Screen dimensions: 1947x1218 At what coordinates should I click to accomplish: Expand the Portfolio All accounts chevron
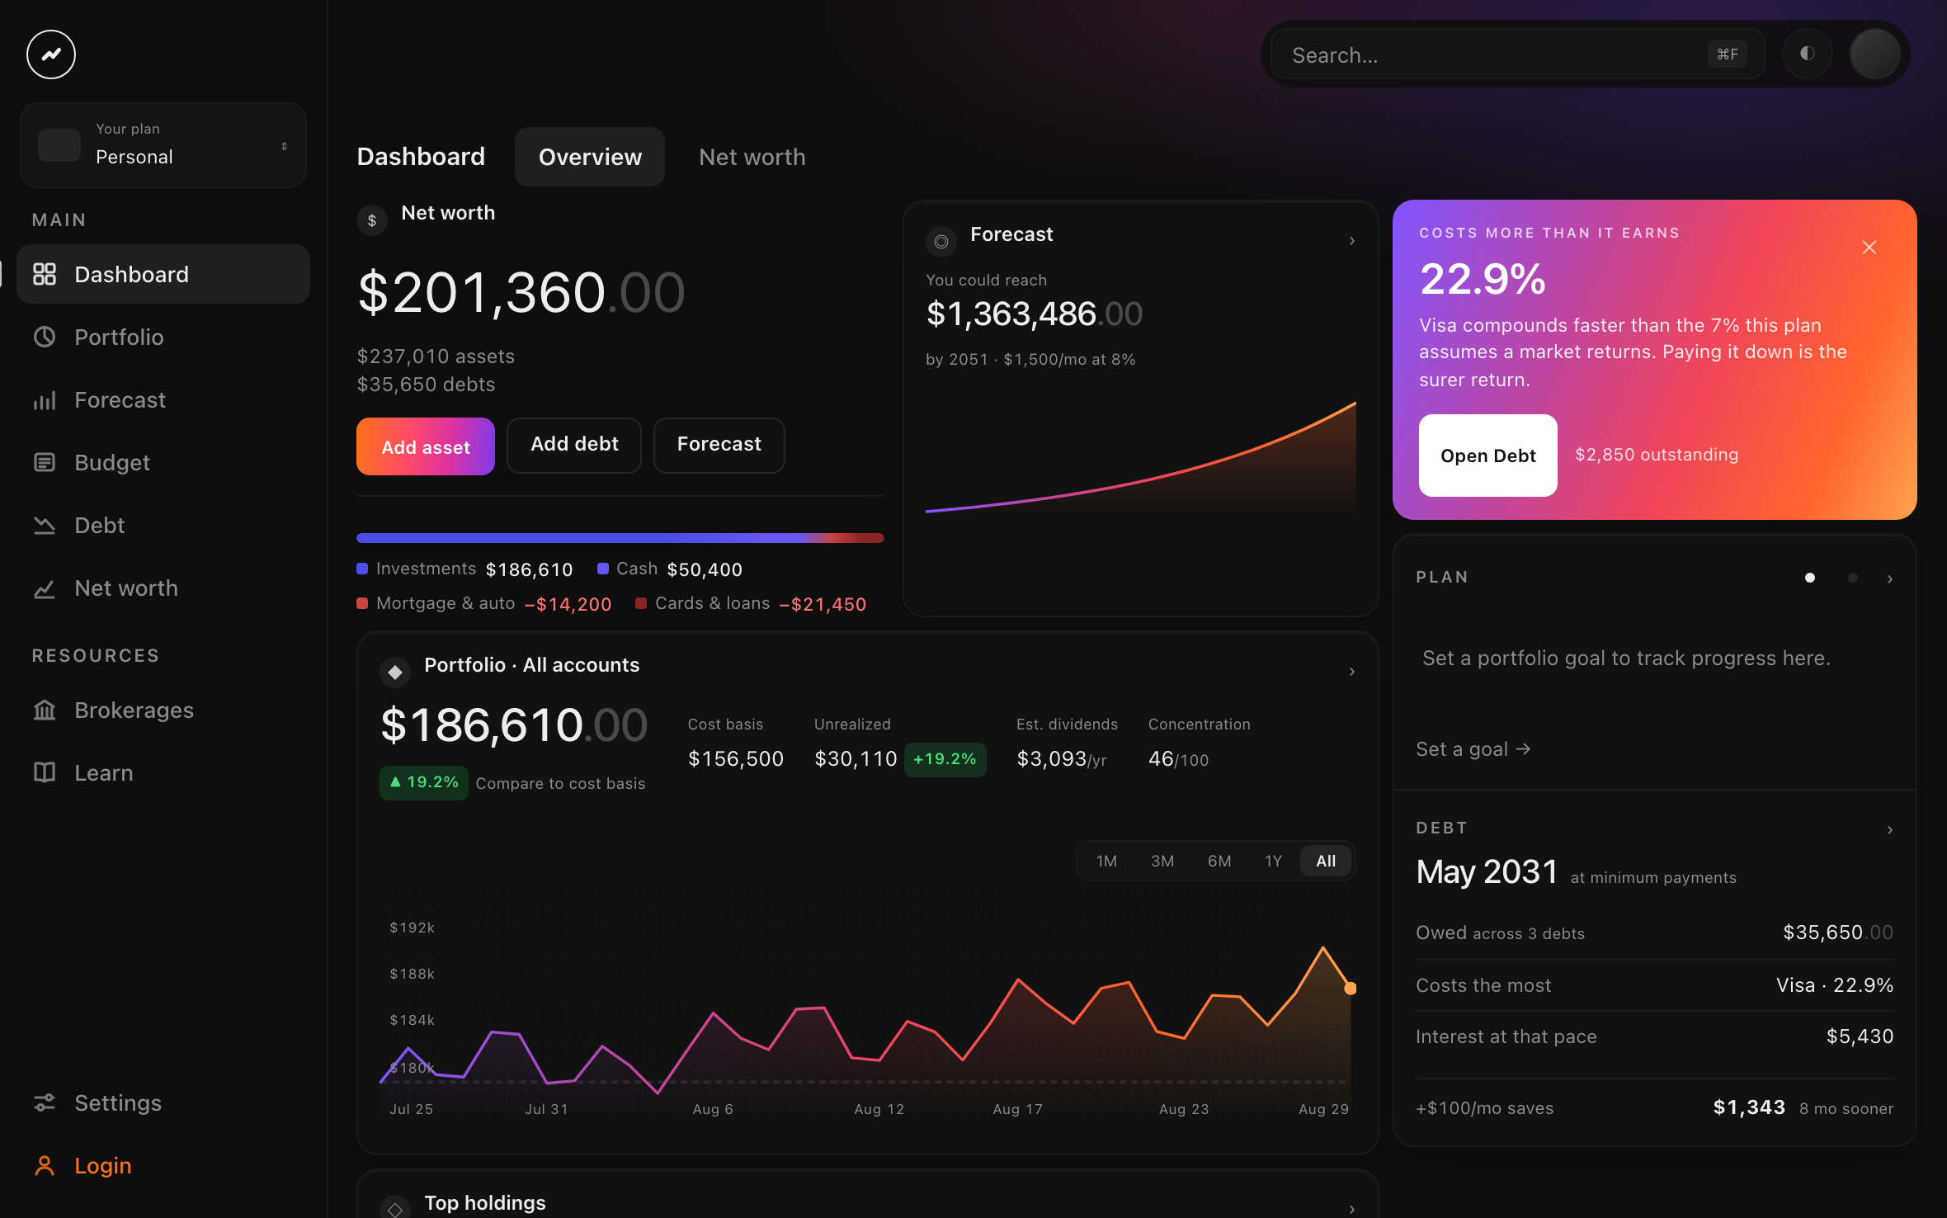(x=1352, y=672)
